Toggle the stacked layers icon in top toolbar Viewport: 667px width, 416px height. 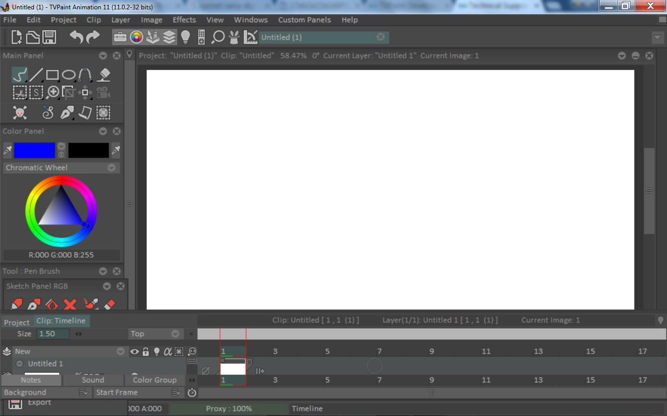[x=169, y=37]
